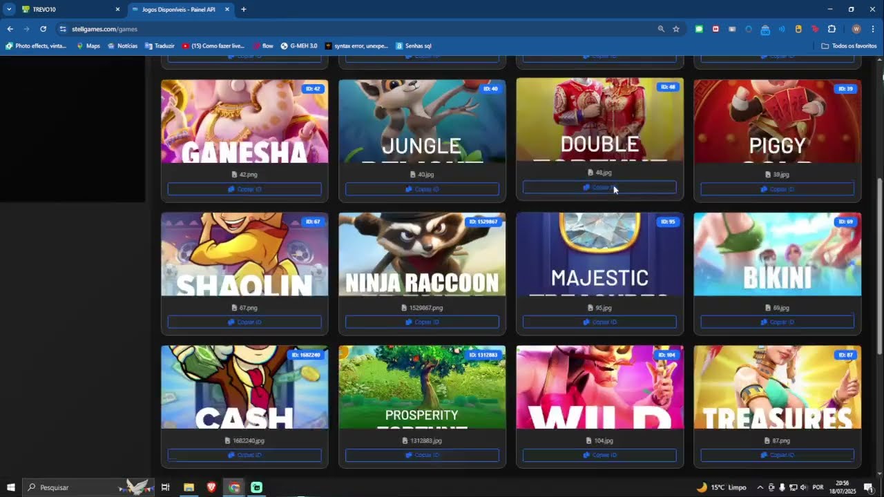This screenshot has width=884, height=497.
Task: Copy ID for the Double Fortune card
Action: [599, 187]
